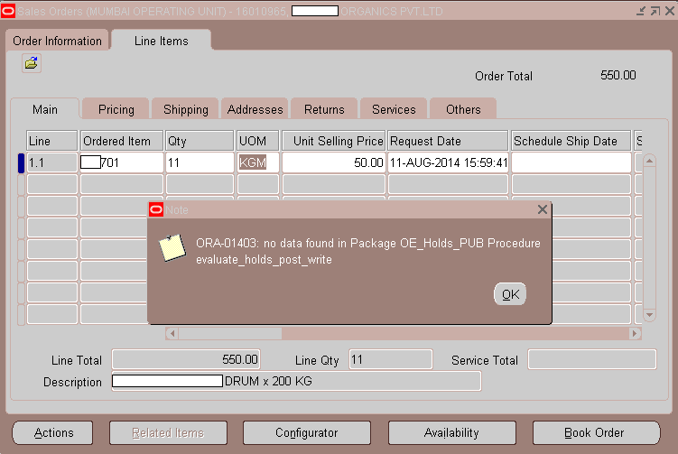
Task: Click the Unit Selling Price column header
Action: pyautogui.click(x=333, y=141)
